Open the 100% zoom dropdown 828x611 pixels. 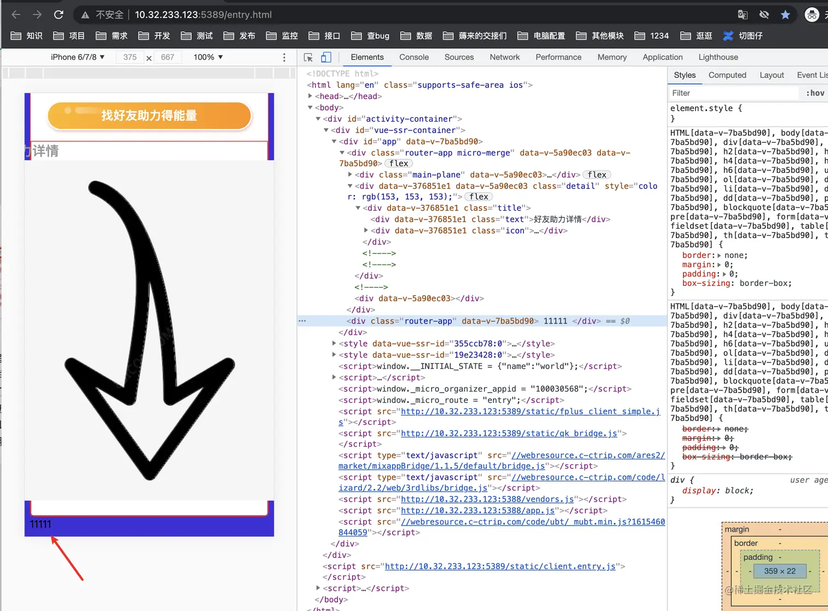click(x=208, y=57)
